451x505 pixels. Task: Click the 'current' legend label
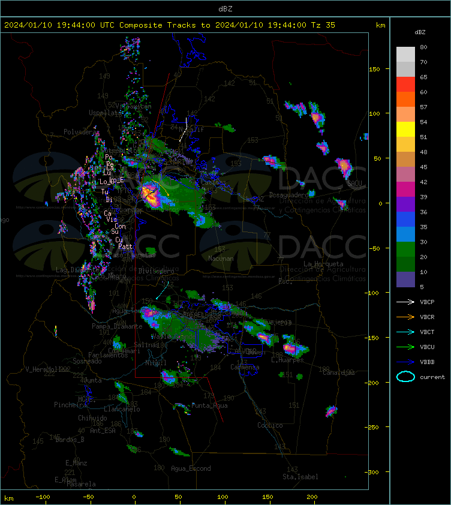[432, 377]
